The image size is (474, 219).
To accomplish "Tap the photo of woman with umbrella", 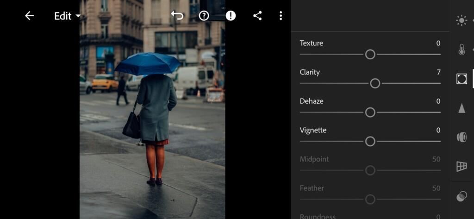I will click(x=152, y=109).
